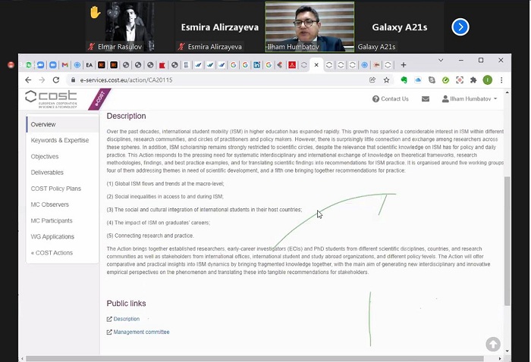Click the padlock site info icon
The width and height of the screenshot is (531, 362).
[73, 80]
